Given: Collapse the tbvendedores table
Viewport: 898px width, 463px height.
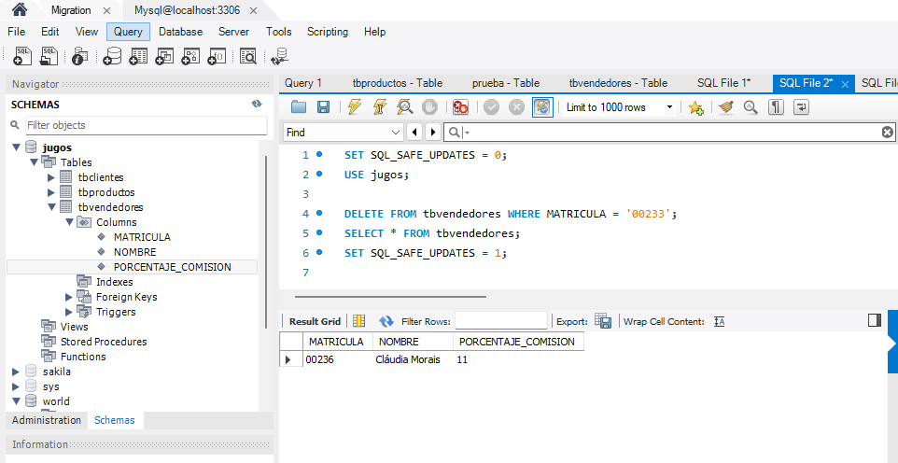Looking at the screenshot, I should (x=51, y=207).
